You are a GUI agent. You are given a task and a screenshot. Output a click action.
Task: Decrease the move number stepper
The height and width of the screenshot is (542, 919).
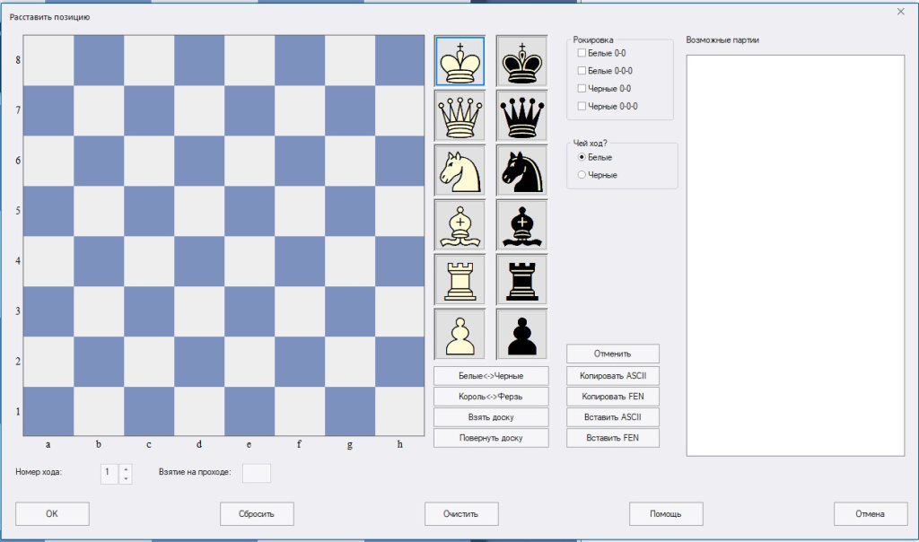[x=126, y=478]
